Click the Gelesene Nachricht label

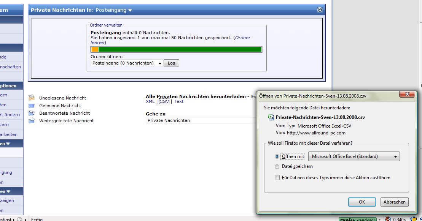tap(60, 106)
